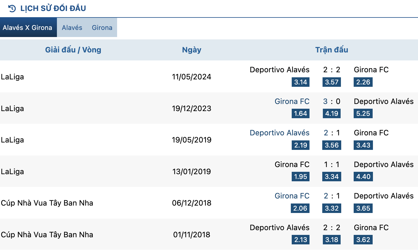Click the 2 : 1 score on 06/12/2018
Viewport: 418px width, 250px height.
pos(332,196)
